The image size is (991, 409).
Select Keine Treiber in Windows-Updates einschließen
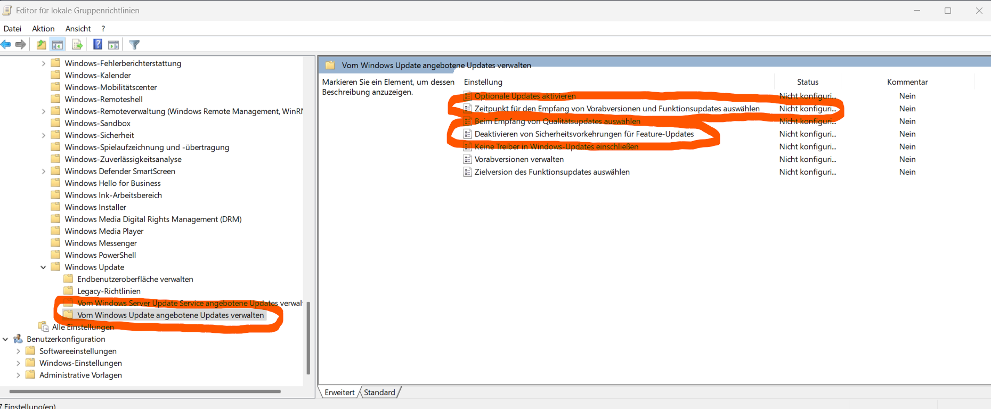pyautogui.click(x=556, y=146)
